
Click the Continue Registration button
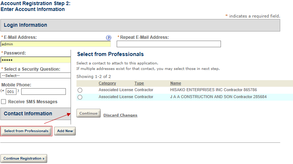24,159
